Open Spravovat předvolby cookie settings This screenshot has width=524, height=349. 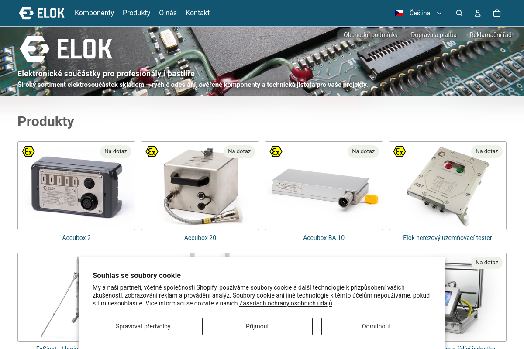point(143,326)
